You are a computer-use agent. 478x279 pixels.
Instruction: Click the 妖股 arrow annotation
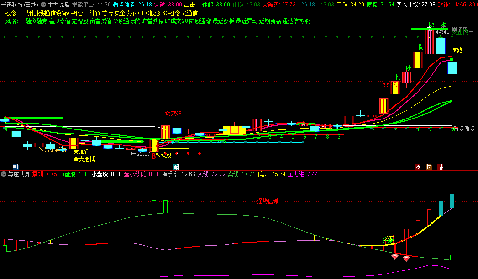(x=164, y=155)
